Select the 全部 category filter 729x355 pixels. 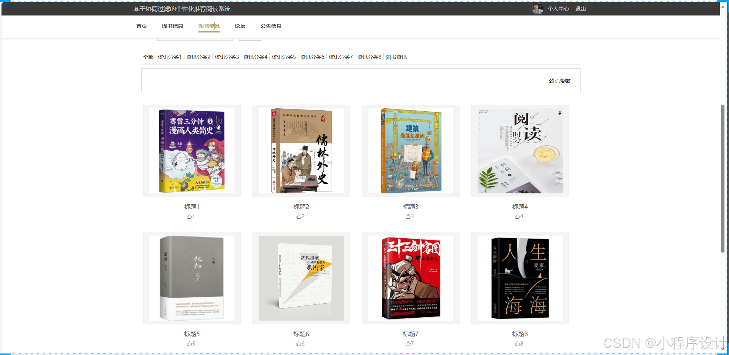tap(148, 57)
